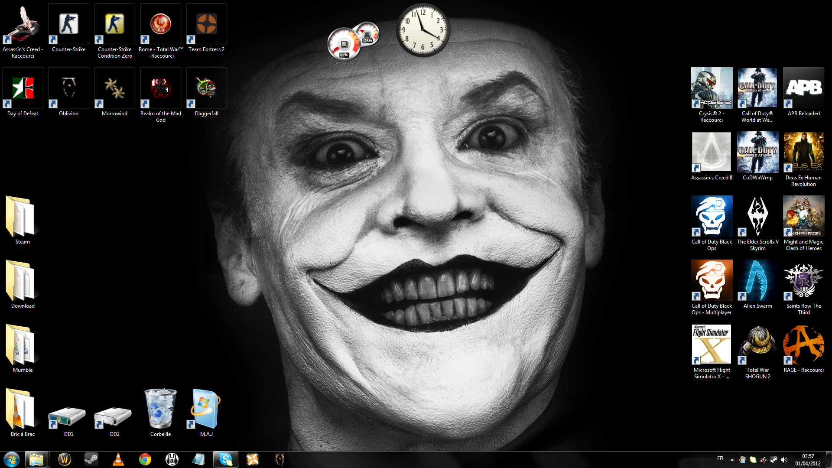Select the CoDWaWmp shortcut

tap(757, 156)
